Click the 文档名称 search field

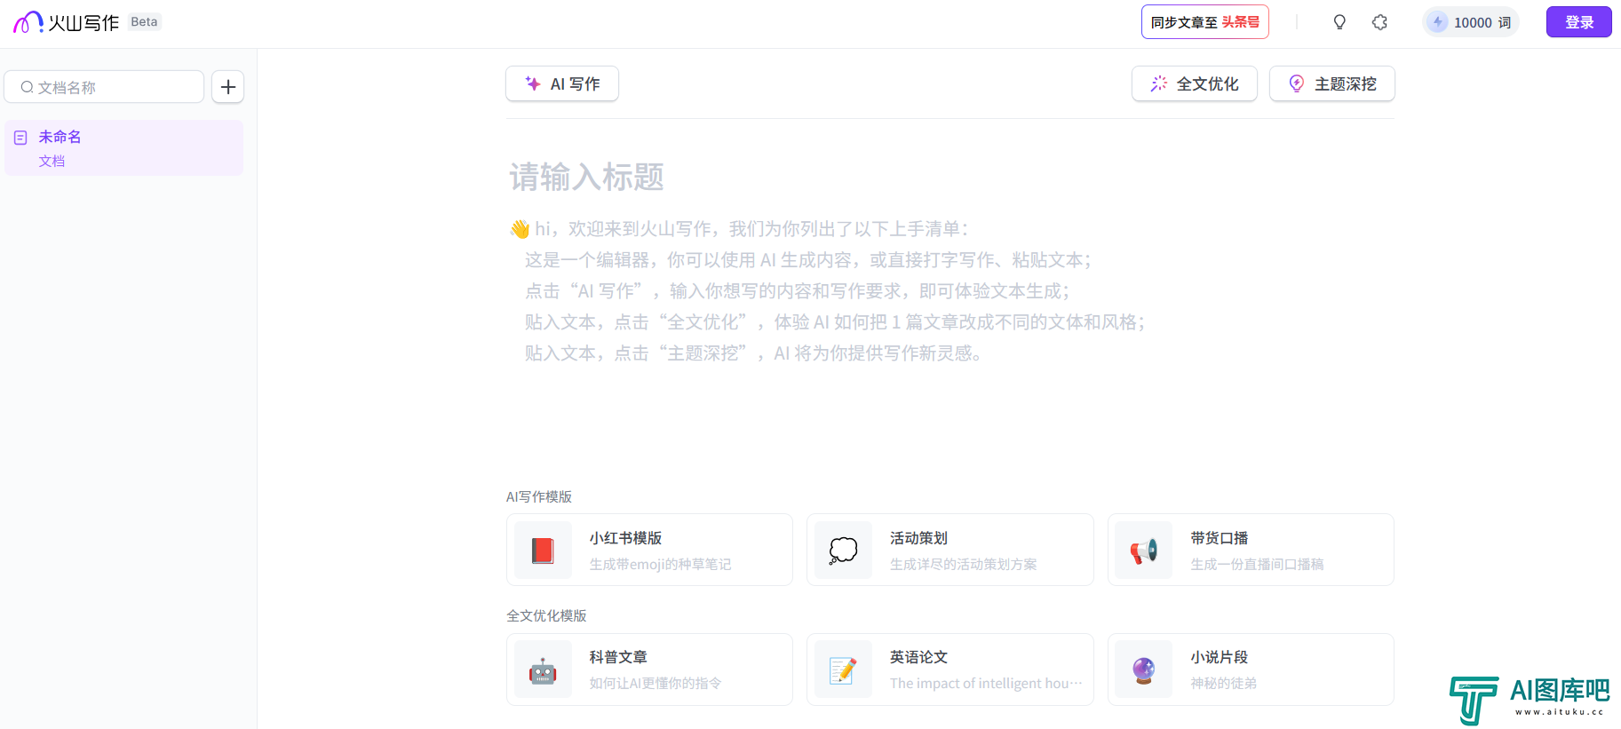105,87
